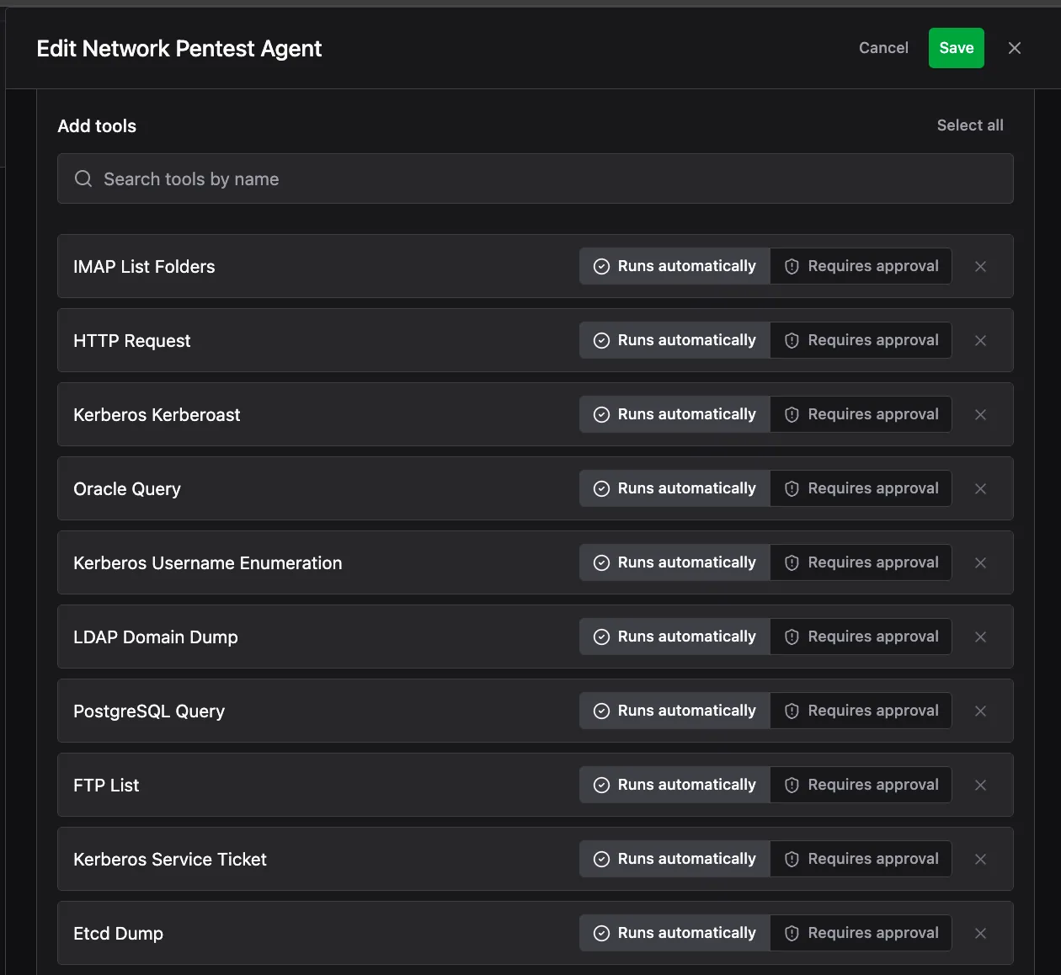
Task: Click the PostgreSQL Query label
Action: 149,711
